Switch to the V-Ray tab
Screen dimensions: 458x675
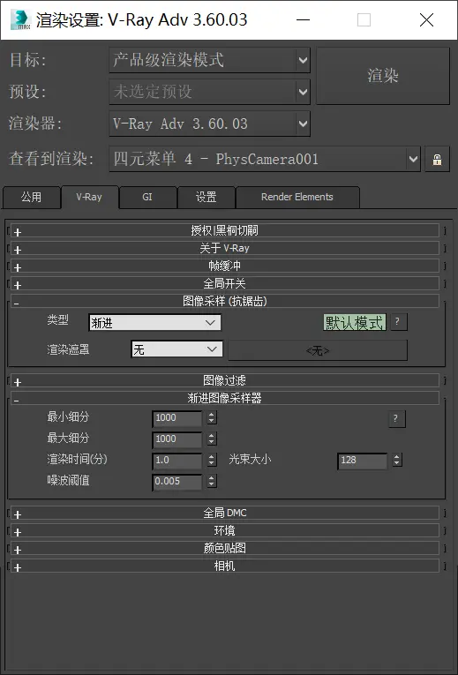(89, 198)
